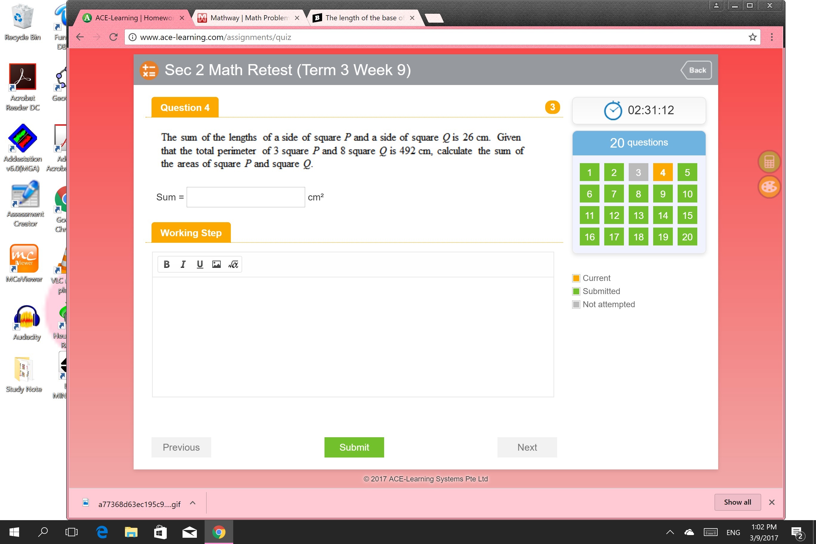Click the Sum answer input field
Viewport: 816px width, 544px height.
tap(246, 197)
